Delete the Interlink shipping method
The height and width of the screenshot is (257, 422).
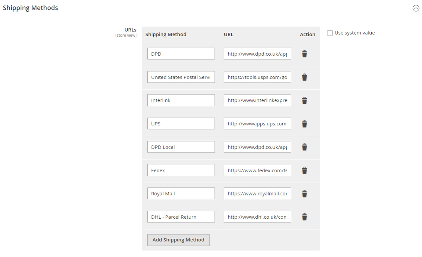[305, 100]
